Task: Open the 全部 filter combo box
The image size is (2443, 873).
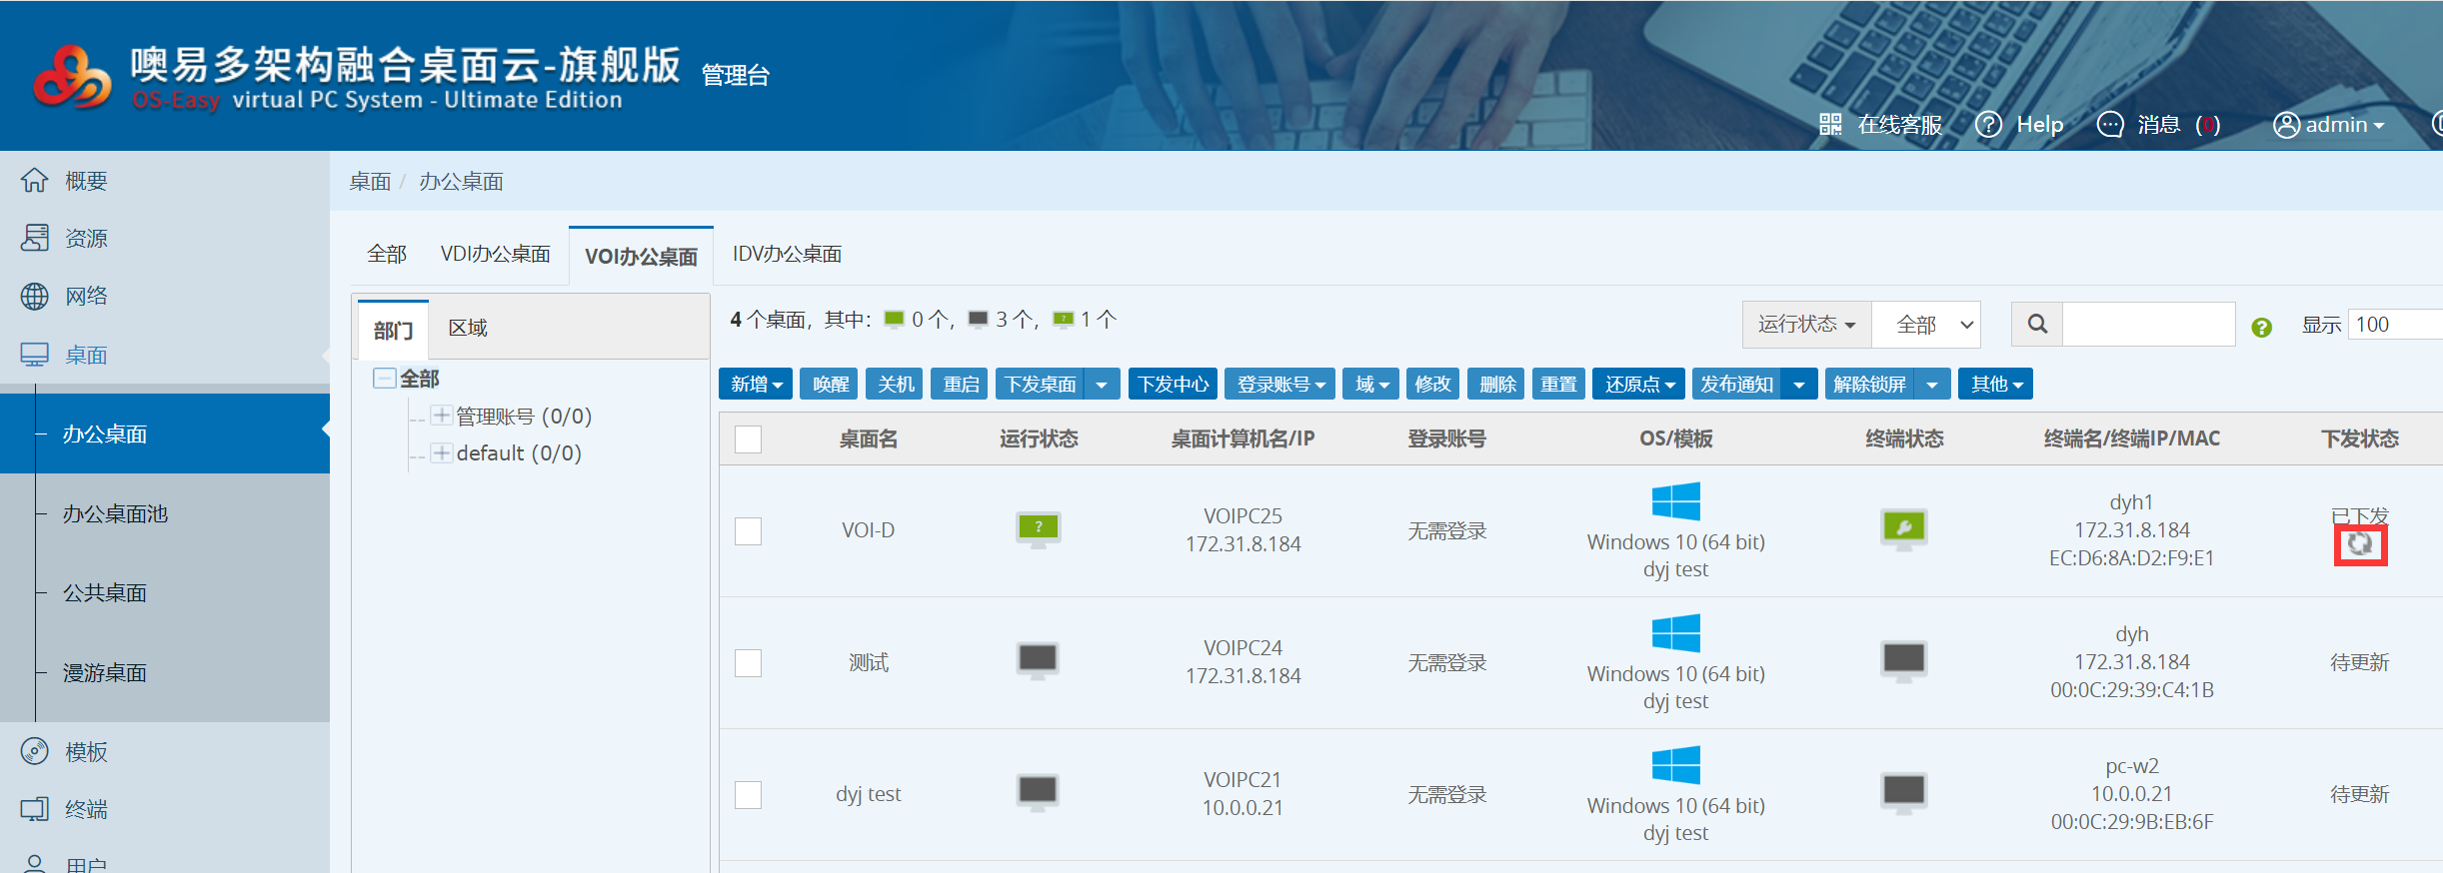Action: [1926, 325]
